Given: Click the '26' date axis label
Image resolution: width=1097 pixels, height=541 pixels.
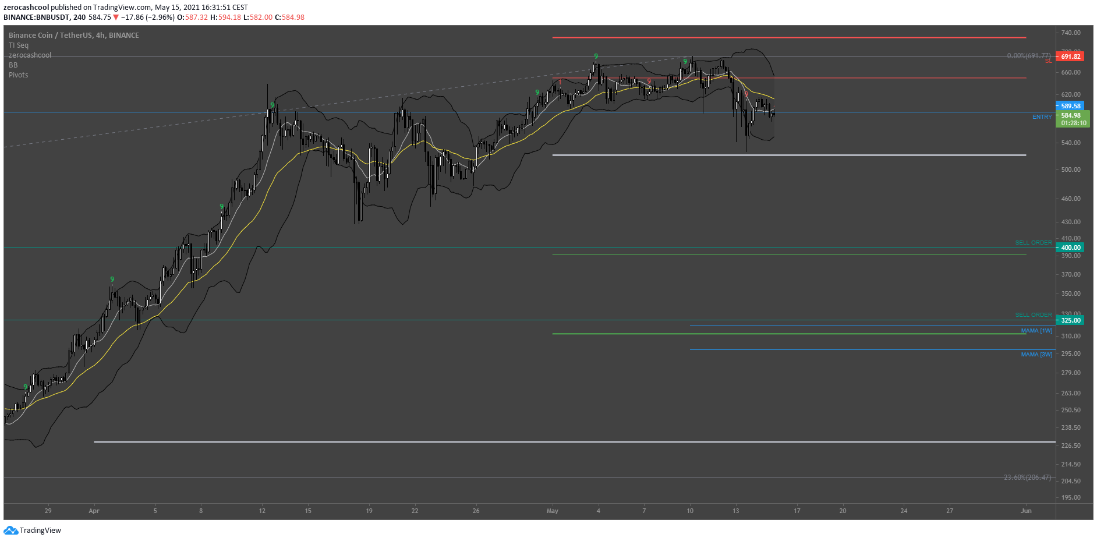Looking at the screenshot, I should (476, 511).
